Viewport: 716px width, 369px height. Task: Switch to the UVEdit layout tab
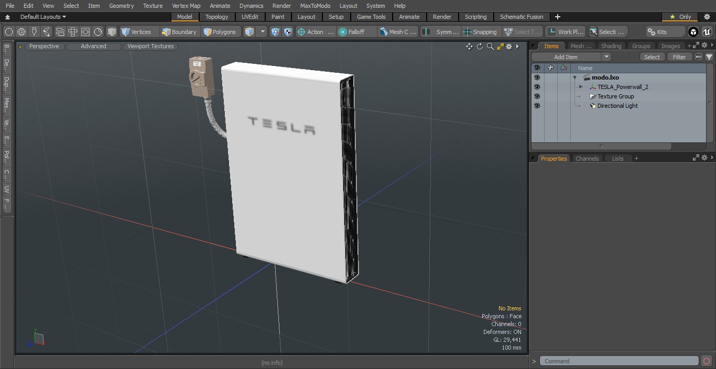point(250,17)
